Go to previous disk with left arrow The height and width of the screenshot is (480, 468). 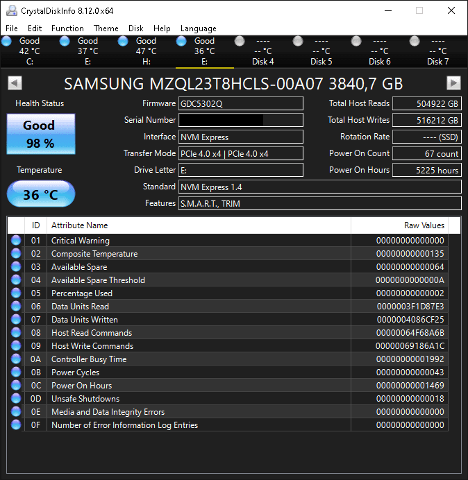15,83
